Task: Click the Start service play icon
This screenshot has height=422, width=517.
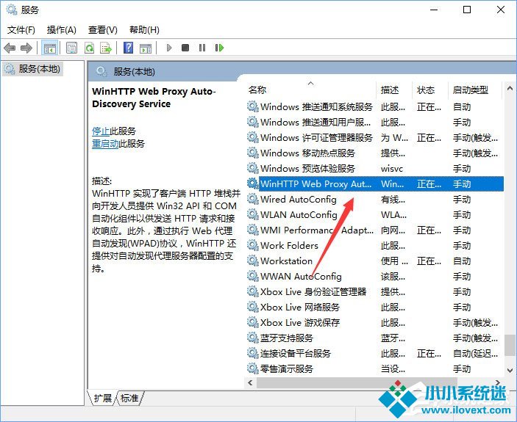Action: (x=169, y=48)
